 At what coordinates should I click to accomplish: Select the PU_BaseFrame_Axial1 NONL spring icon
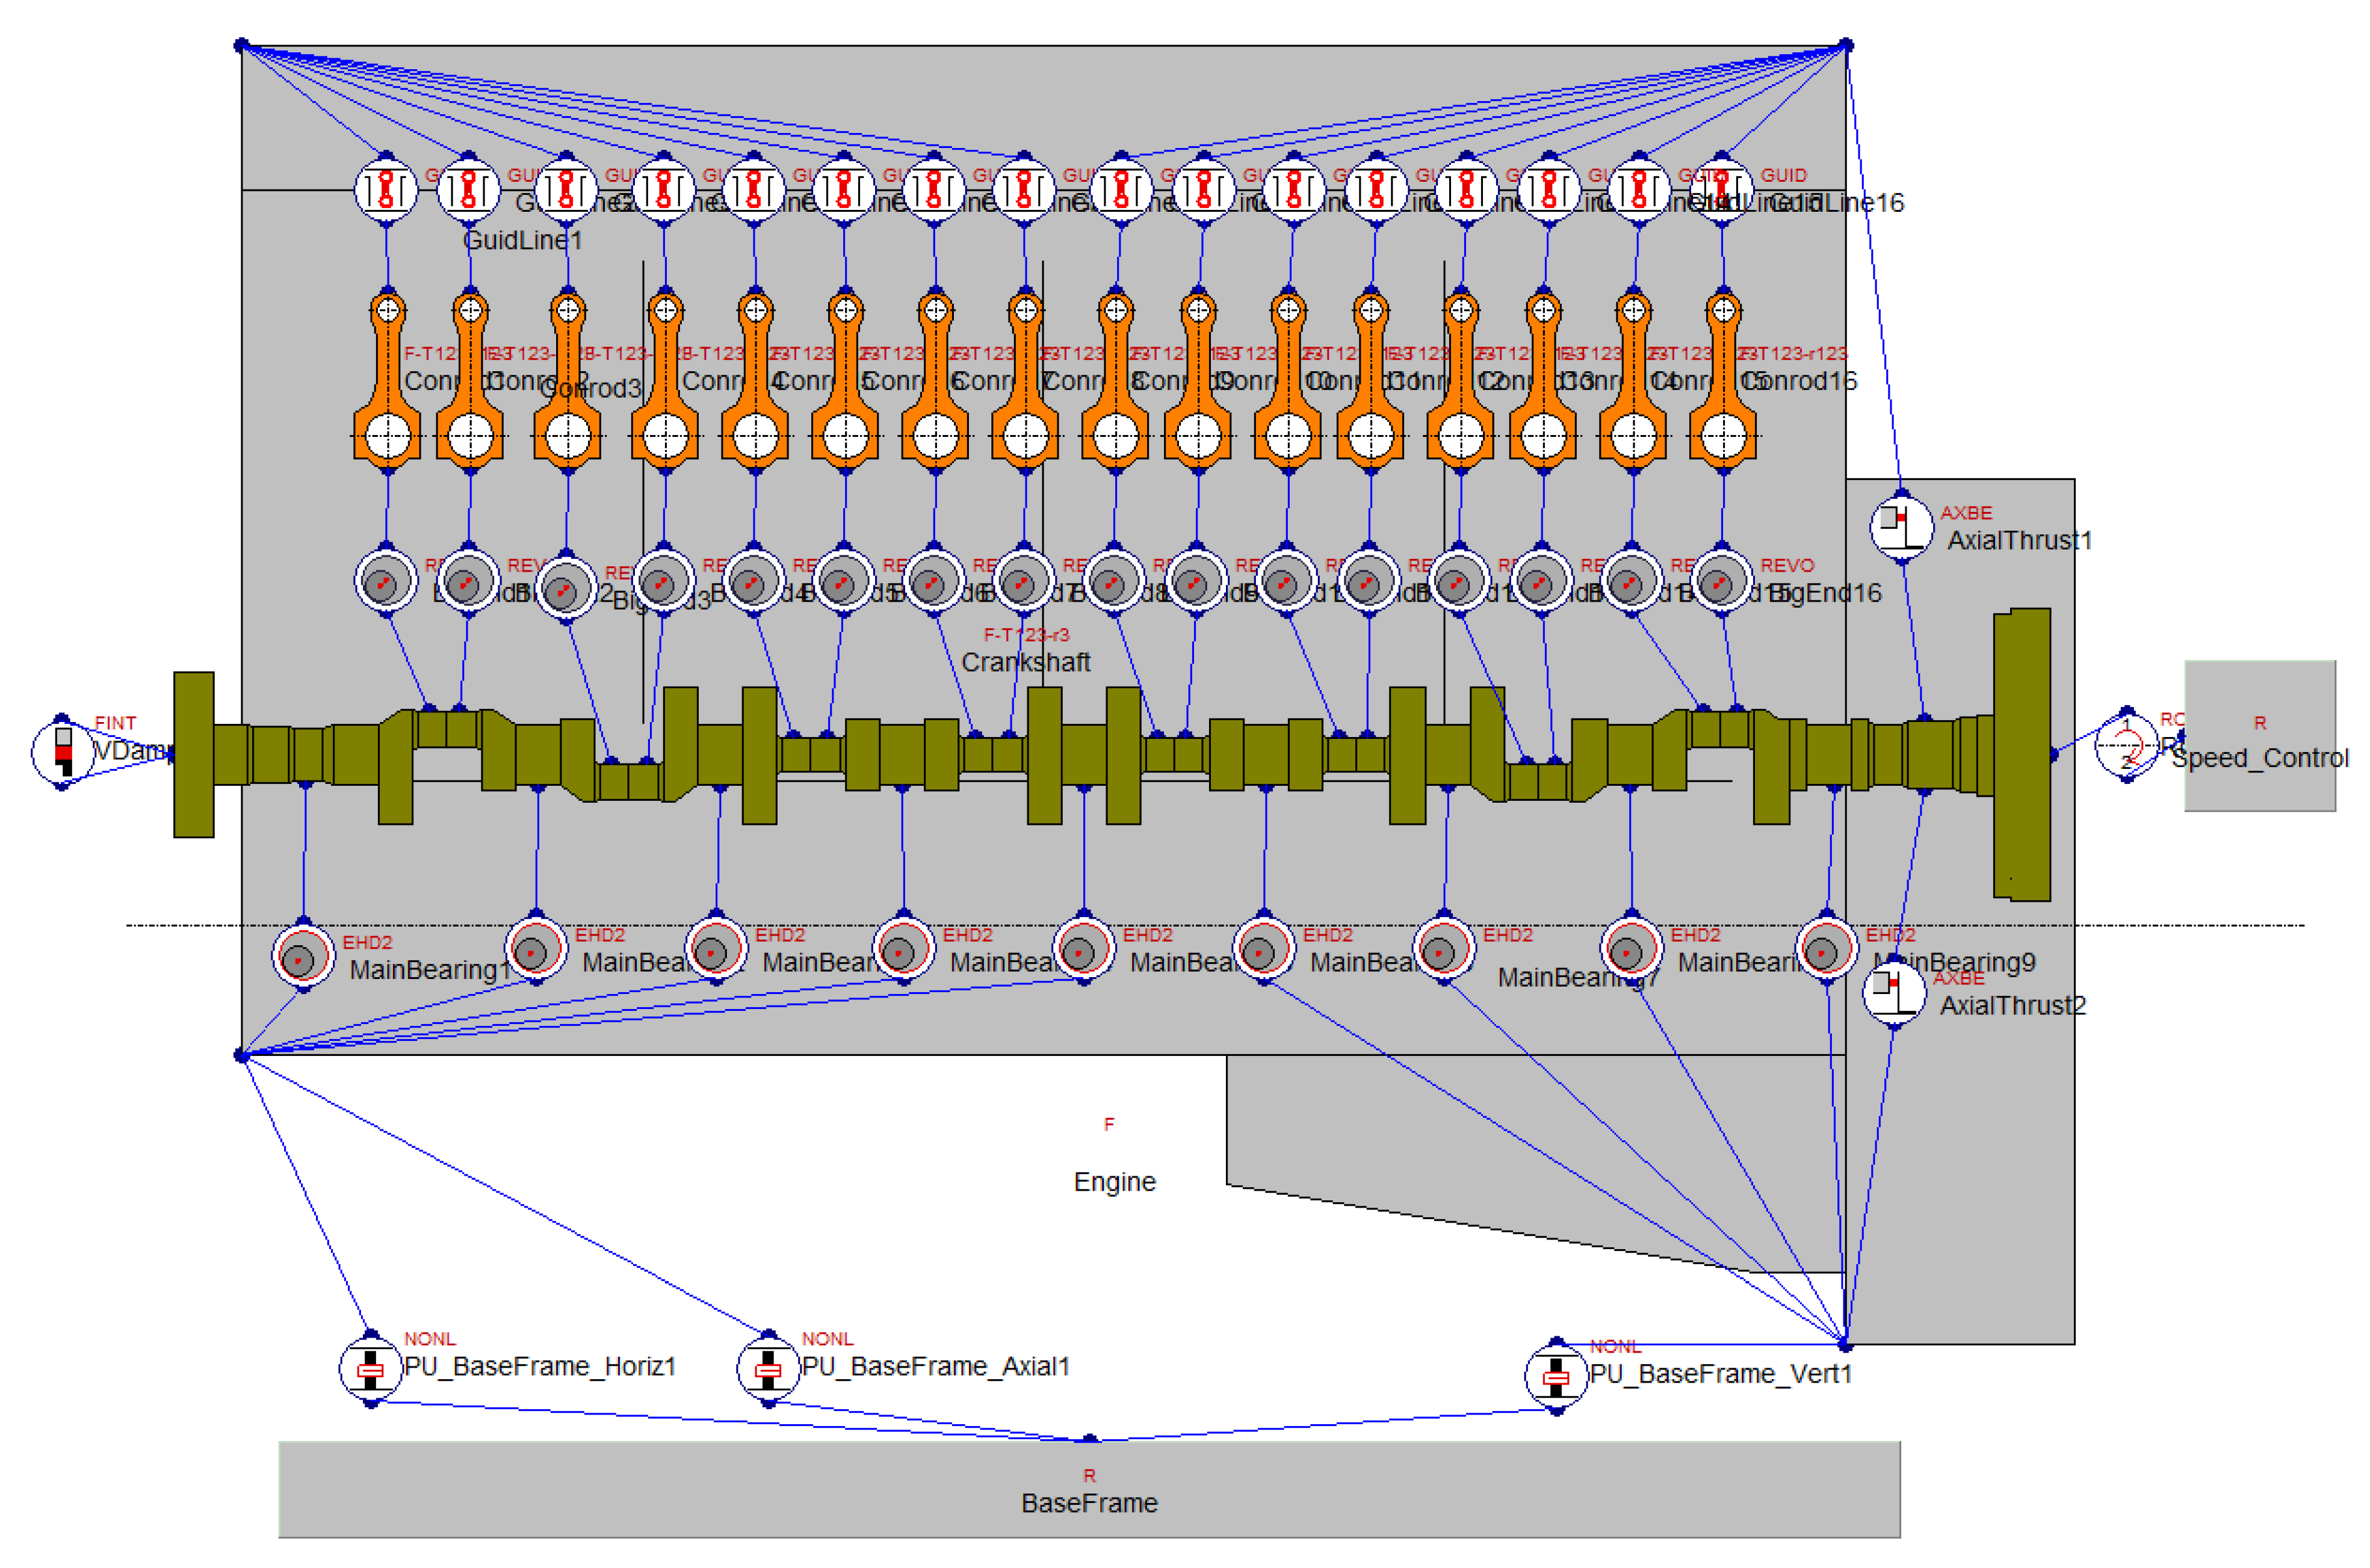pos(768,1369)
